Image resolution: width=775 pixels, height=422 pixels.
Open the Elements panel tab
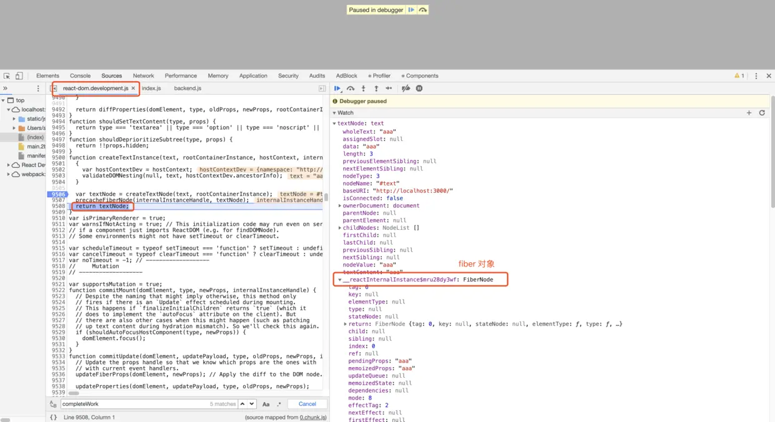(47, 76)
